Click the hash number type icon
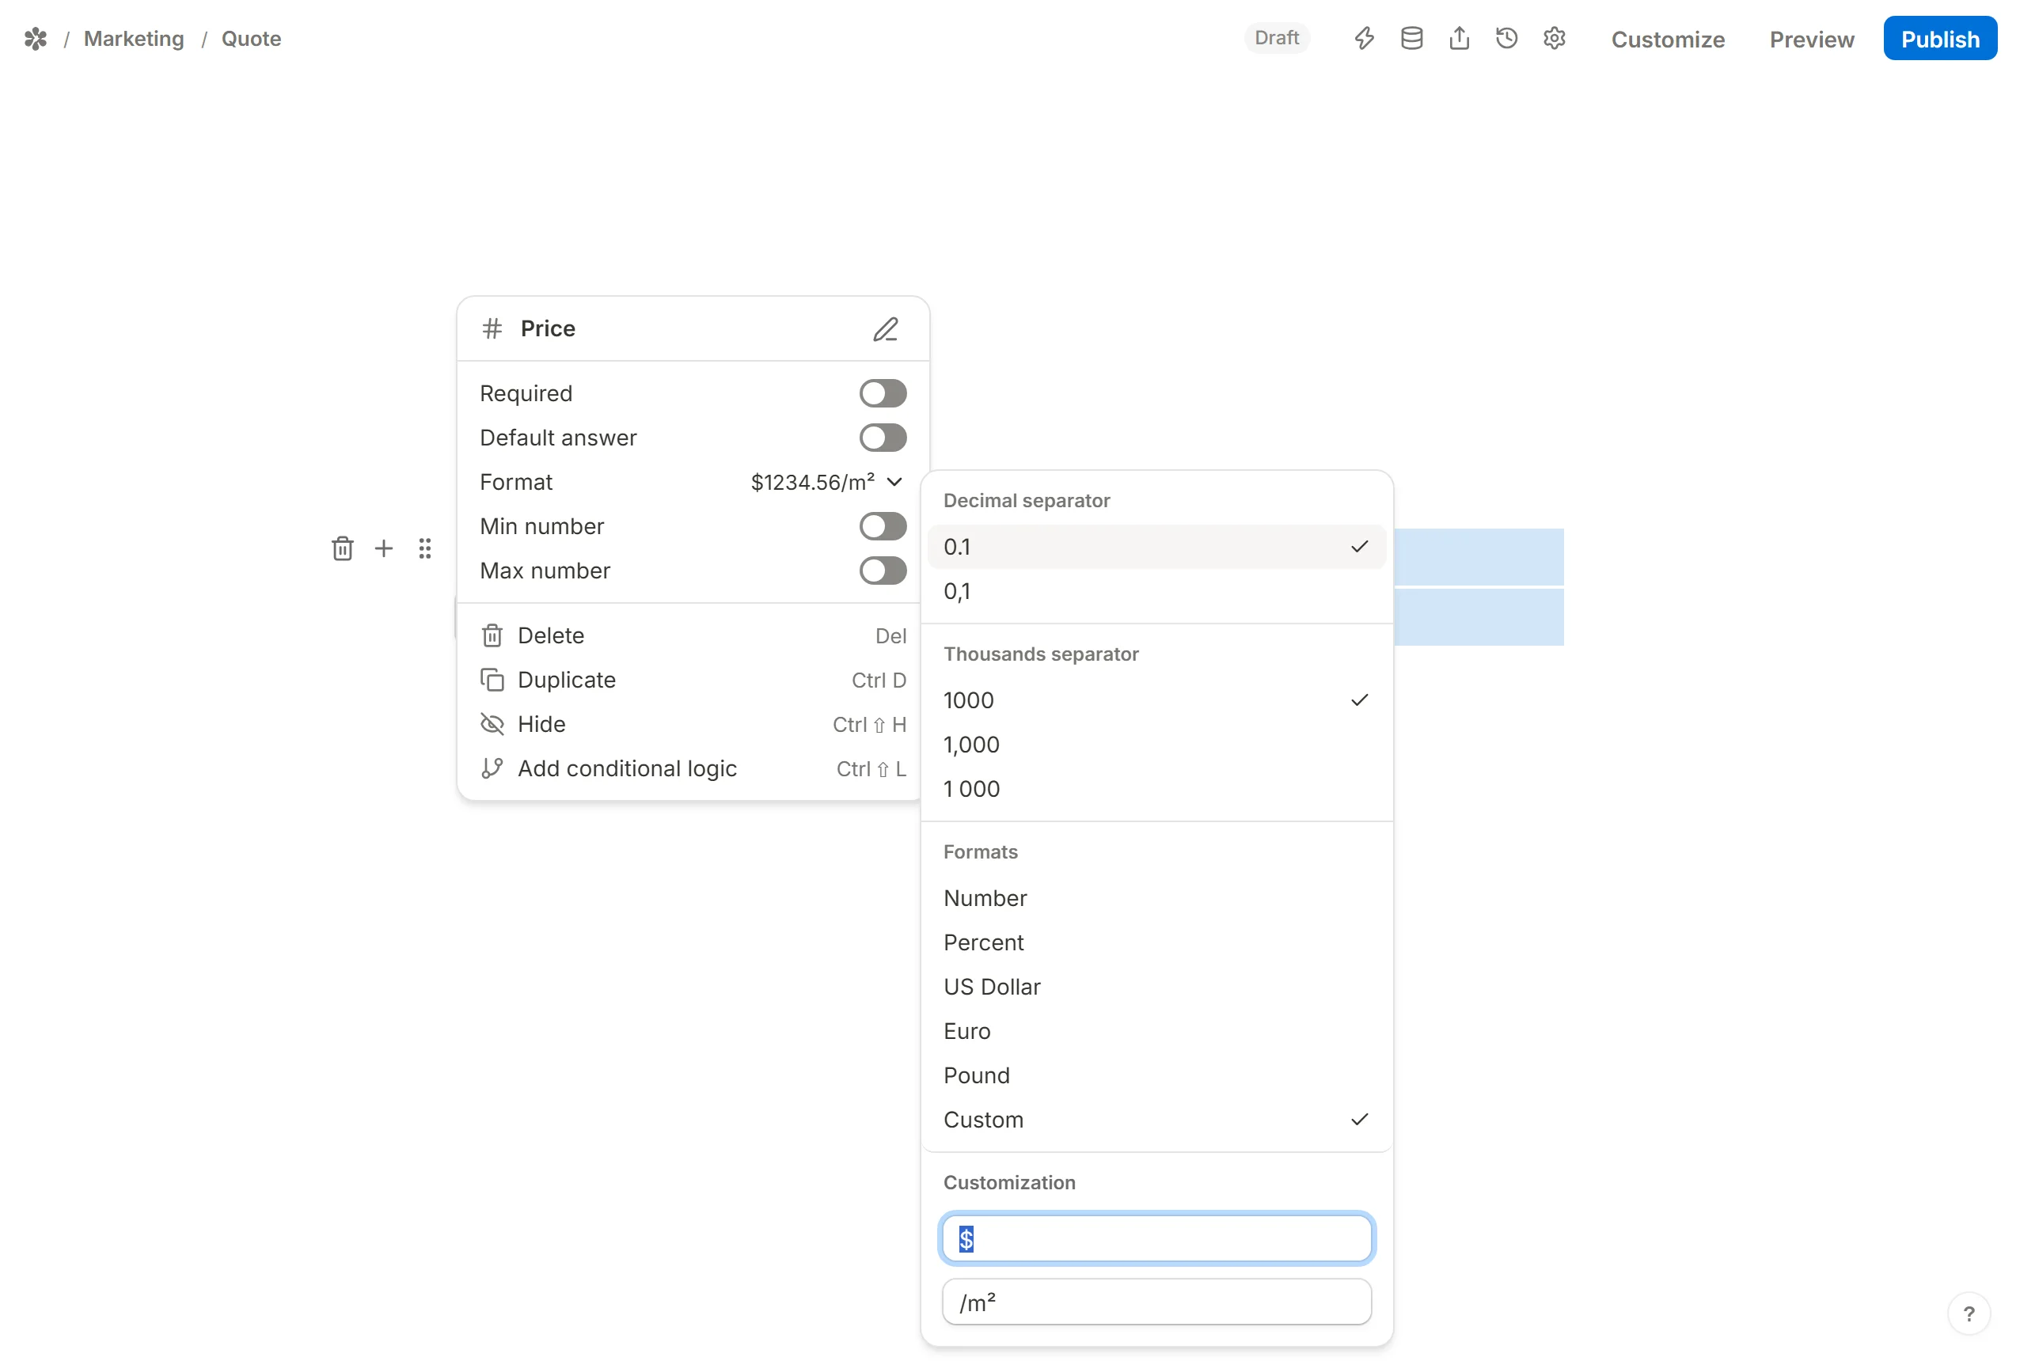This screenshot has height=1361, width=2020. coord(492,329)
